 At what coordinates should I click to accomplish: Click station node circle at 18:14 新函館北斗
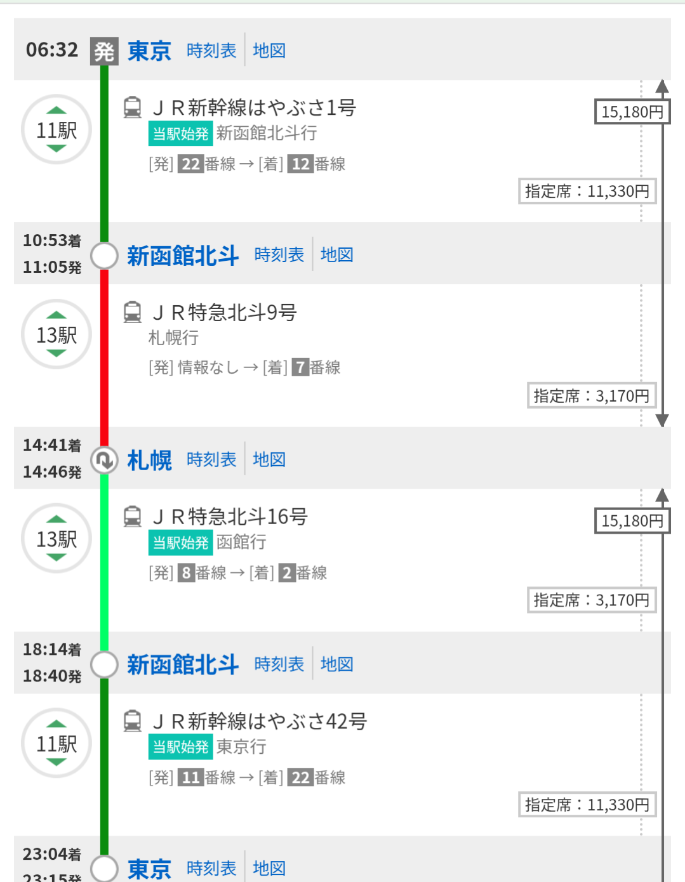(104, 664)
